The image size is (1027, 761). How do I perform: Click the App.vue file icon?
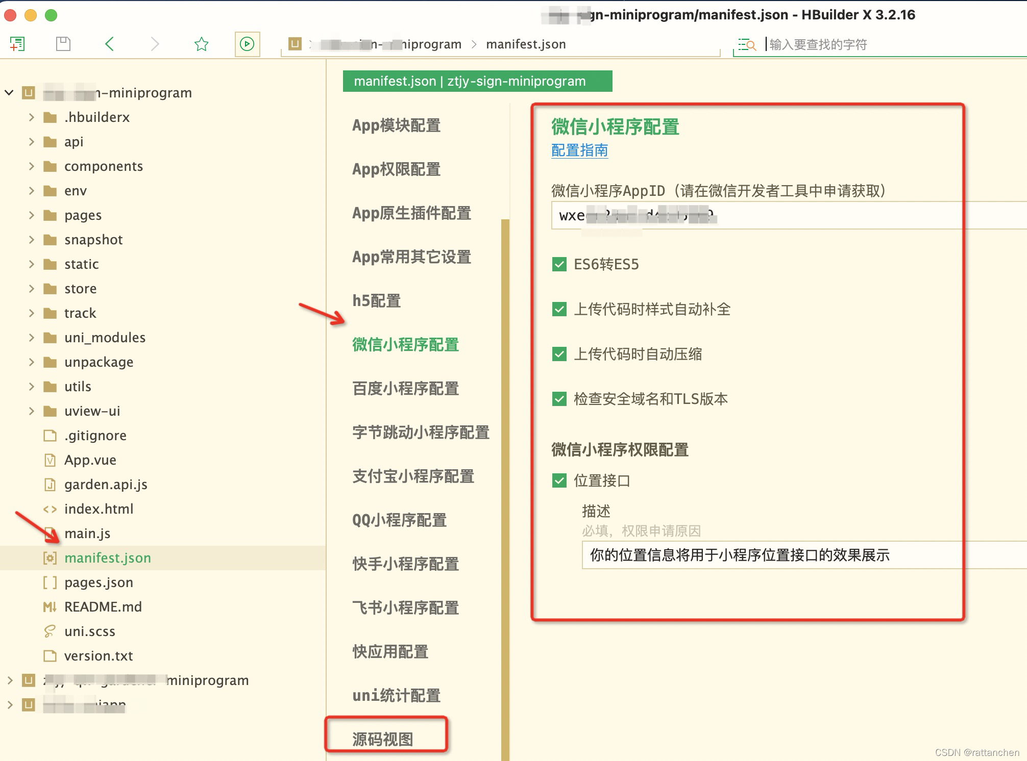coord(50,461)
